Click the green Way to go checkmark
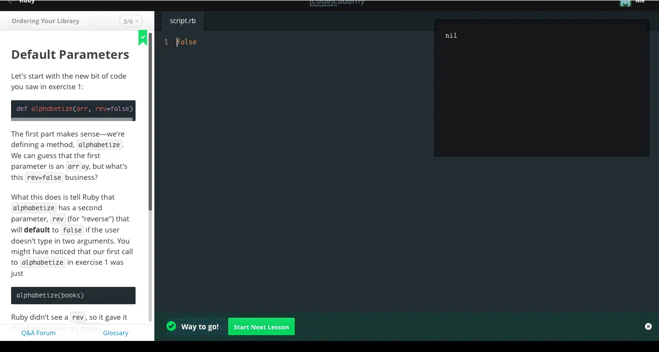This screenshot has width=659, height=352. pos(171,326)
